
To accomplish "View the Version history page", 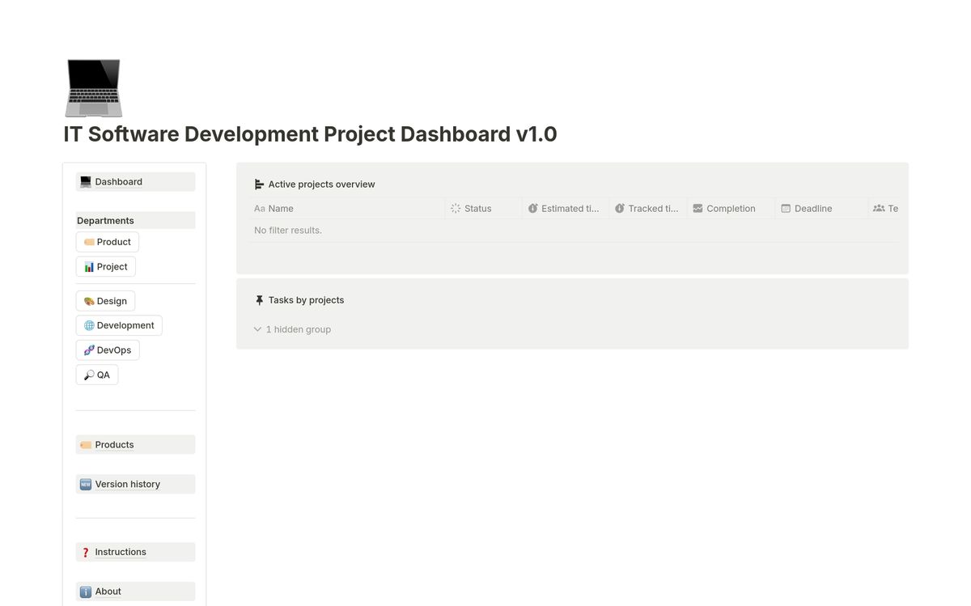I will [x=127, y=485].
